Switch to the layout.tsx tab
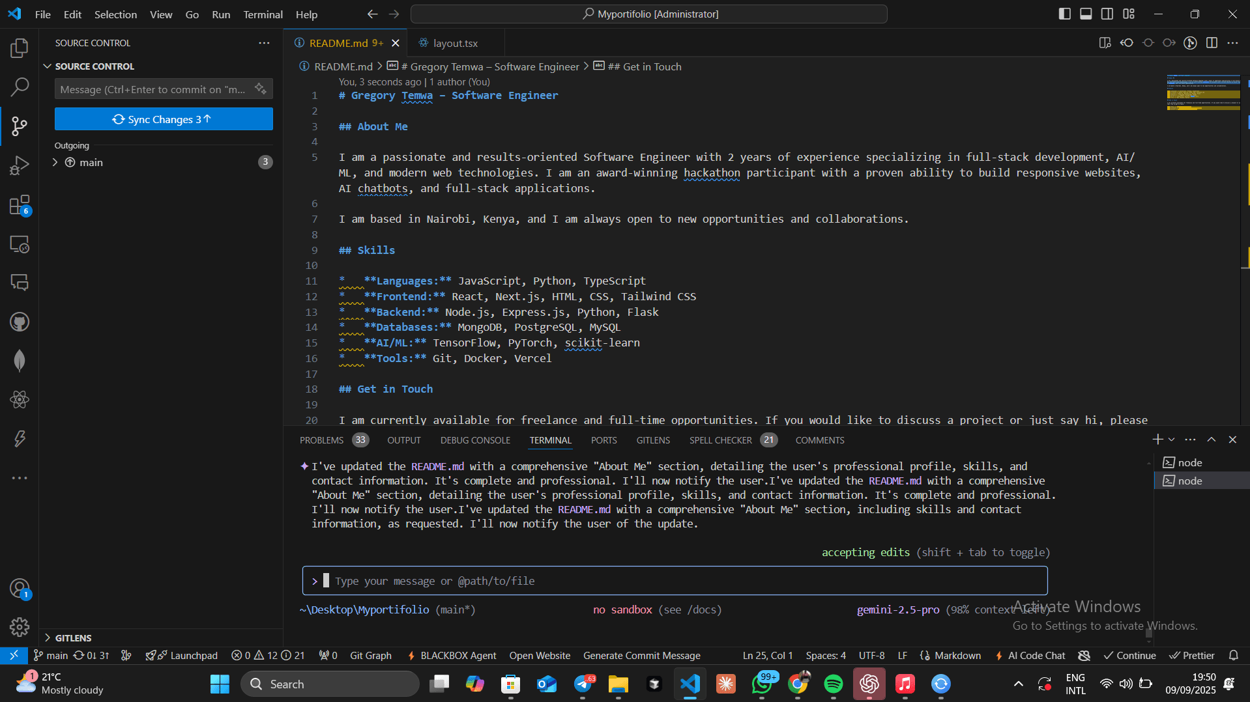 point(455,42)
